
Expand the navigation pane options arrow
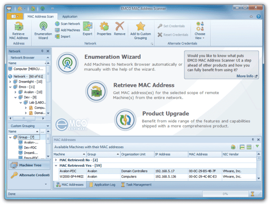(46, 184)
